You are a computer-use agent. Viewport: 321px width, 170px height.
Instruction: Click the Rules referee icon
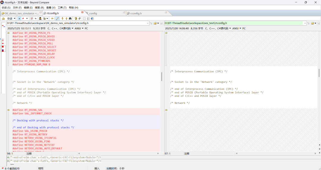pos(40,18)
